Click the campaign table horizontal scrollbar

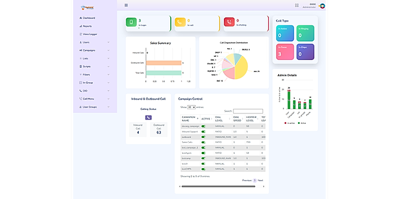218,187
